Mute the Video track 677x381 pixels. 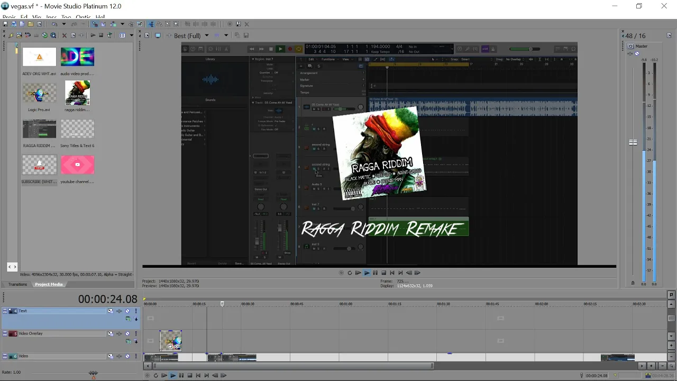(x=127, y=356)
